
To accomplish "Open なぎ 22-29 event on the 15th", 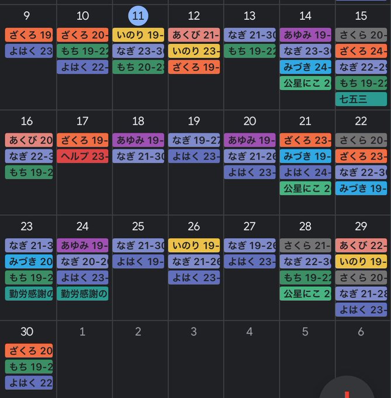I will point(361,67).
